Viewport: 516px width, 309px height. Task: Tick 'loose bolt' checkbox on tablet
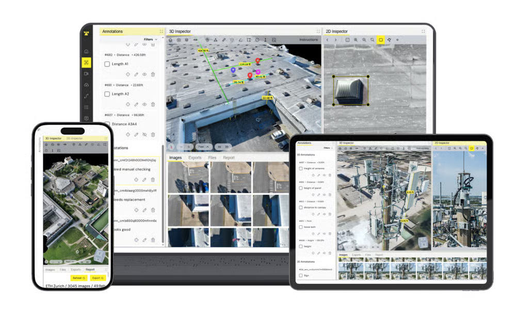[x=301, y=227]
